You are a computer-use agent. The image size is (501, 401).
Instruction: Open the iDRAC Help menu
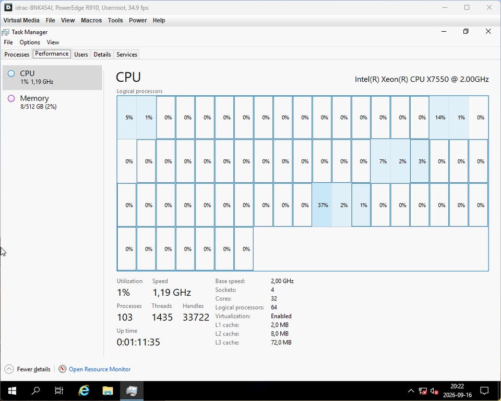pyautogui.click(x=159, y=20)
